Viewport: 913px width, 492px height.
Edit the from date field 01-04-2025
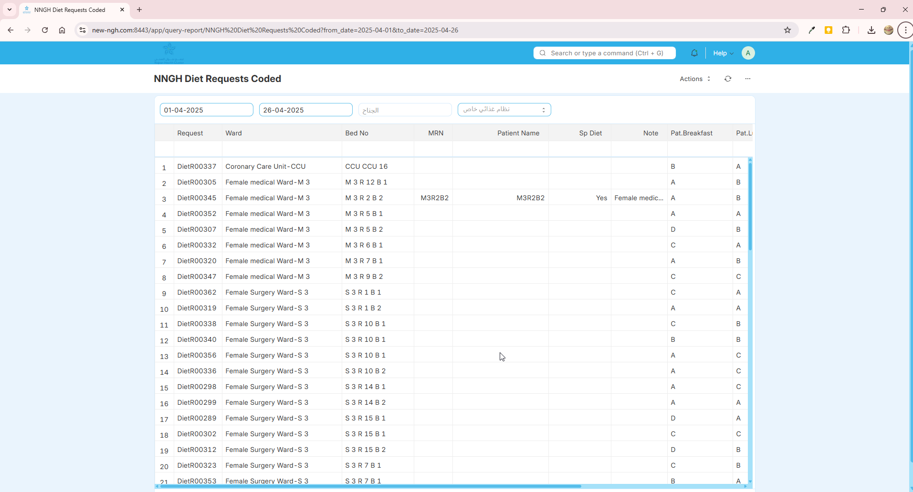pos(207,110)
